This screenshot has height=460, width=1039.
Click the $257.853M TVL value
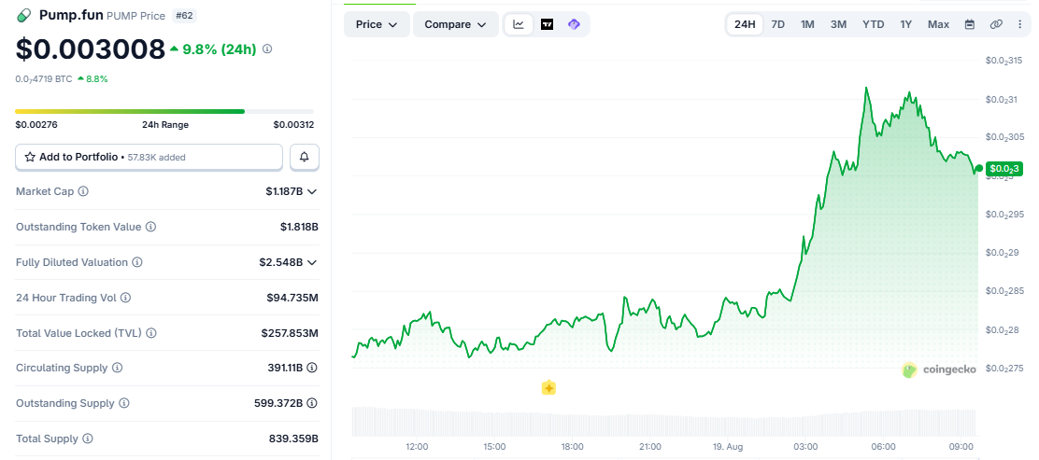point(290,333)
